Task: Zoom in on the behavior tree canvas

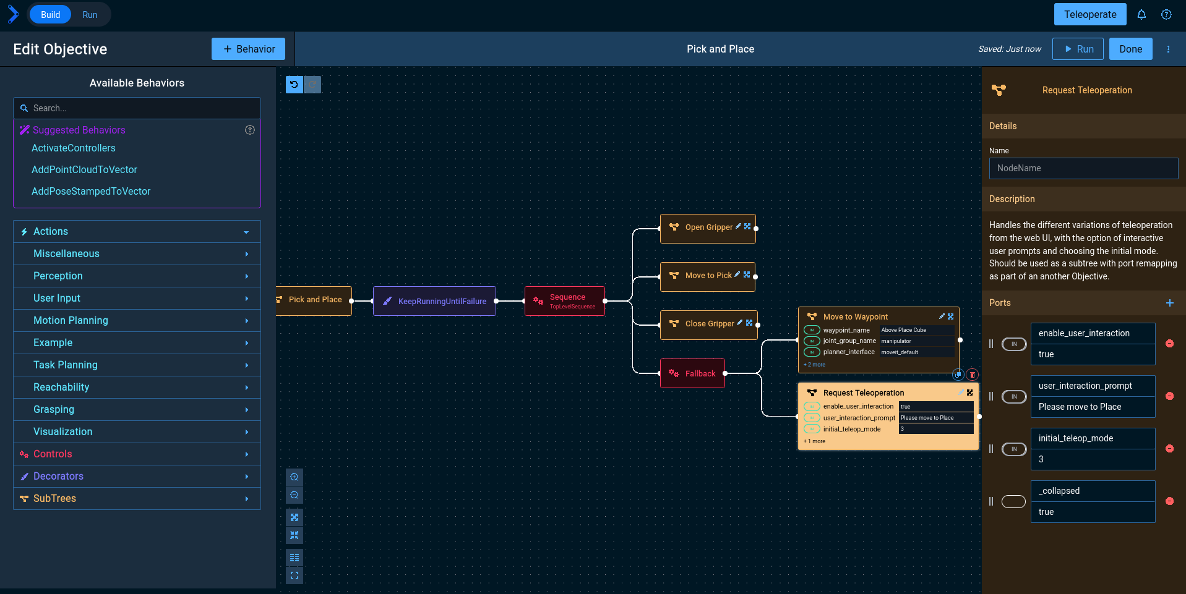Action: pyautogui.click(x=294, y=477)
